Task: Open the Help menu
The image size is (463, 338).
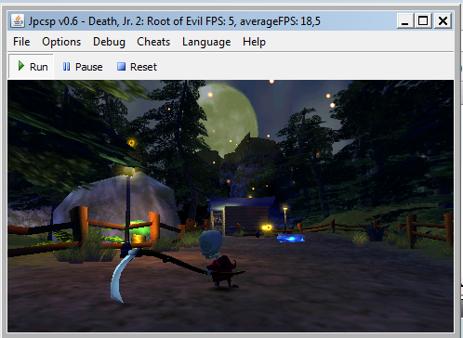Action: point(254,42)
